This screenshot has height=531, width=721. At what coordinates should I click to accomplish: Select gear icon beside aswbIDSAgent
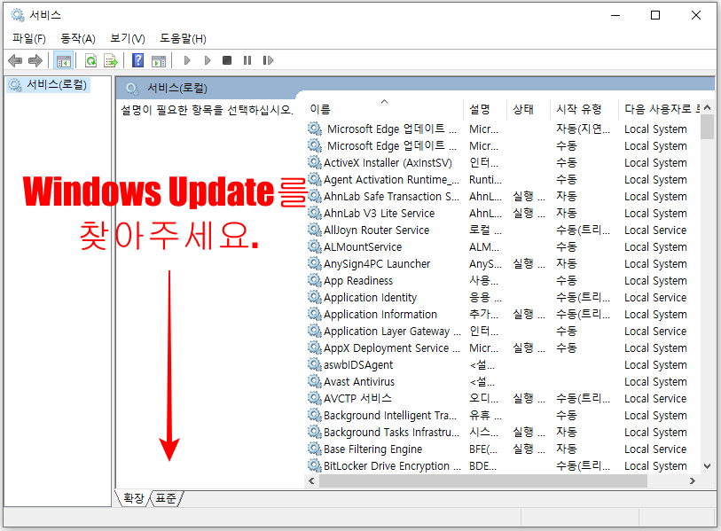[x=315, y=364]
